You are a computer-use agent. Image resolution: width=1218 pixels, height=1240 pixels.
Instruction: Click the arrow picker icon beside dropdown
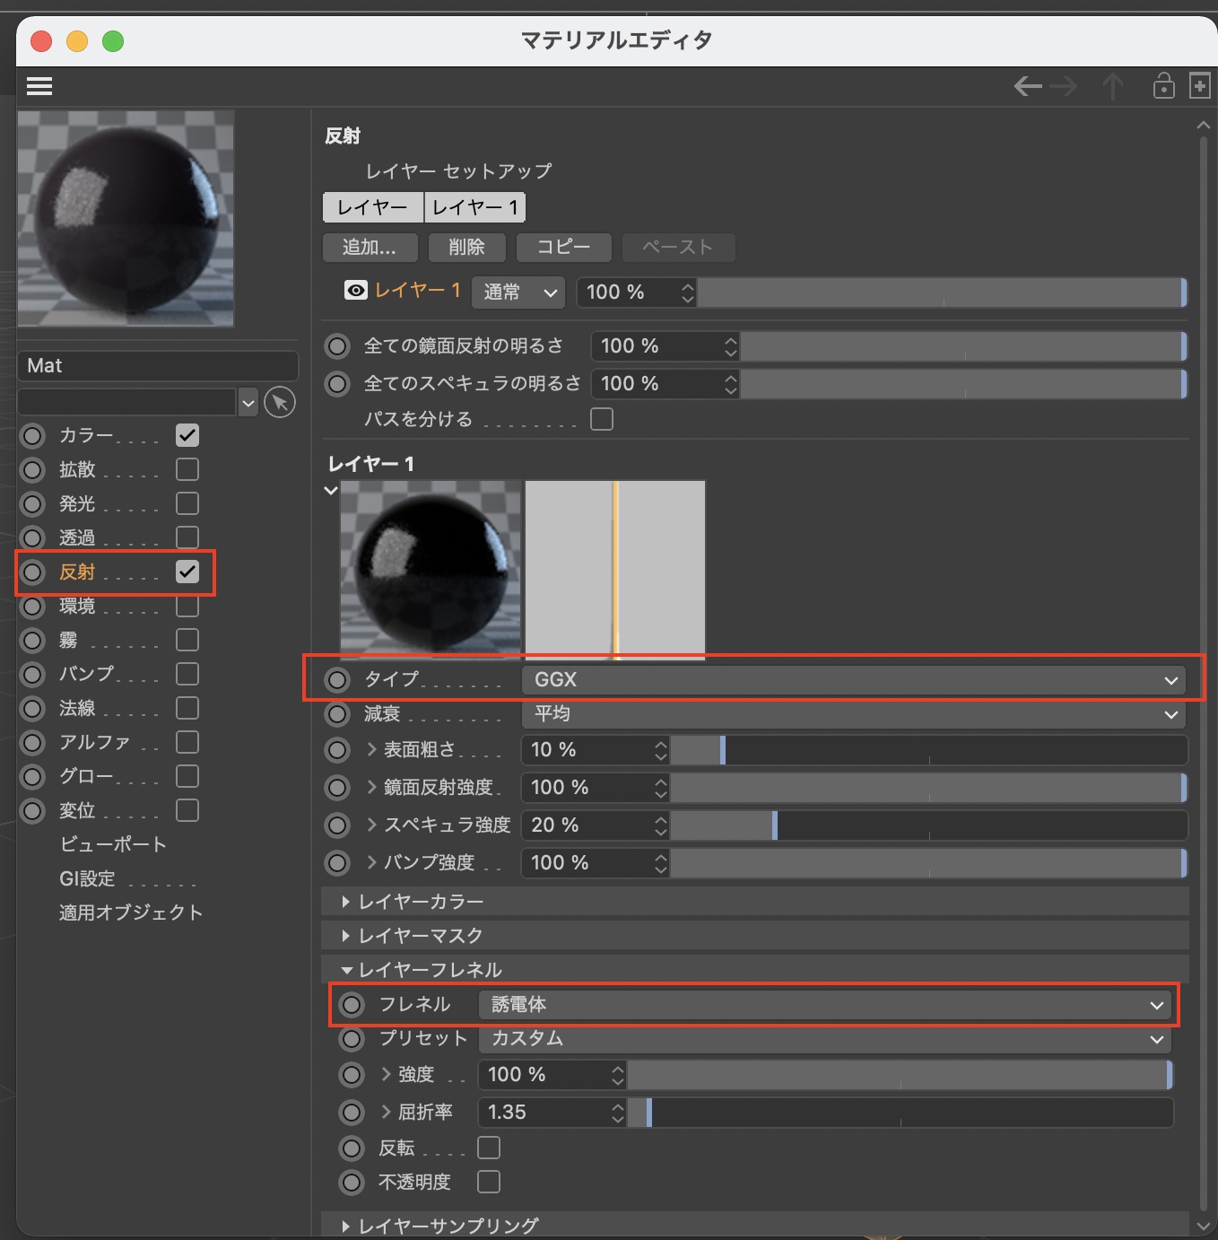tap(280, 403)
